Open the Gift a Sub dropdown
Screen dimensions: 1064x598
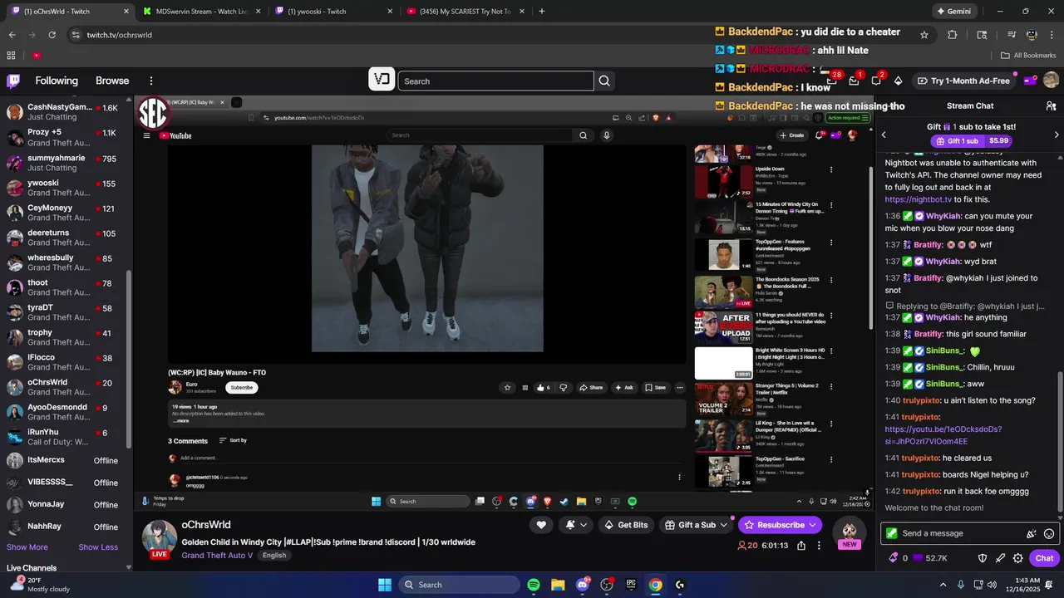coord(697,525)
